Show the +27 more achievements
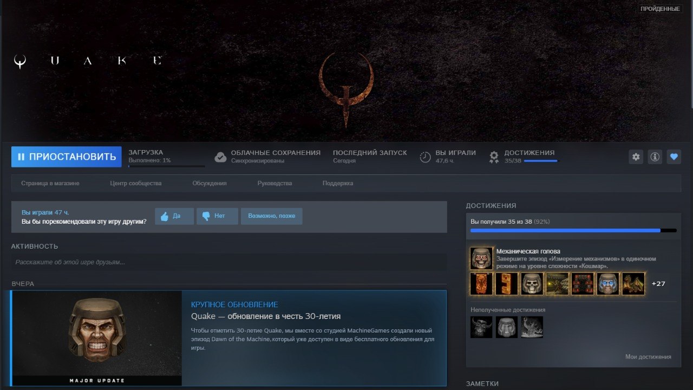 coord(658,283)
